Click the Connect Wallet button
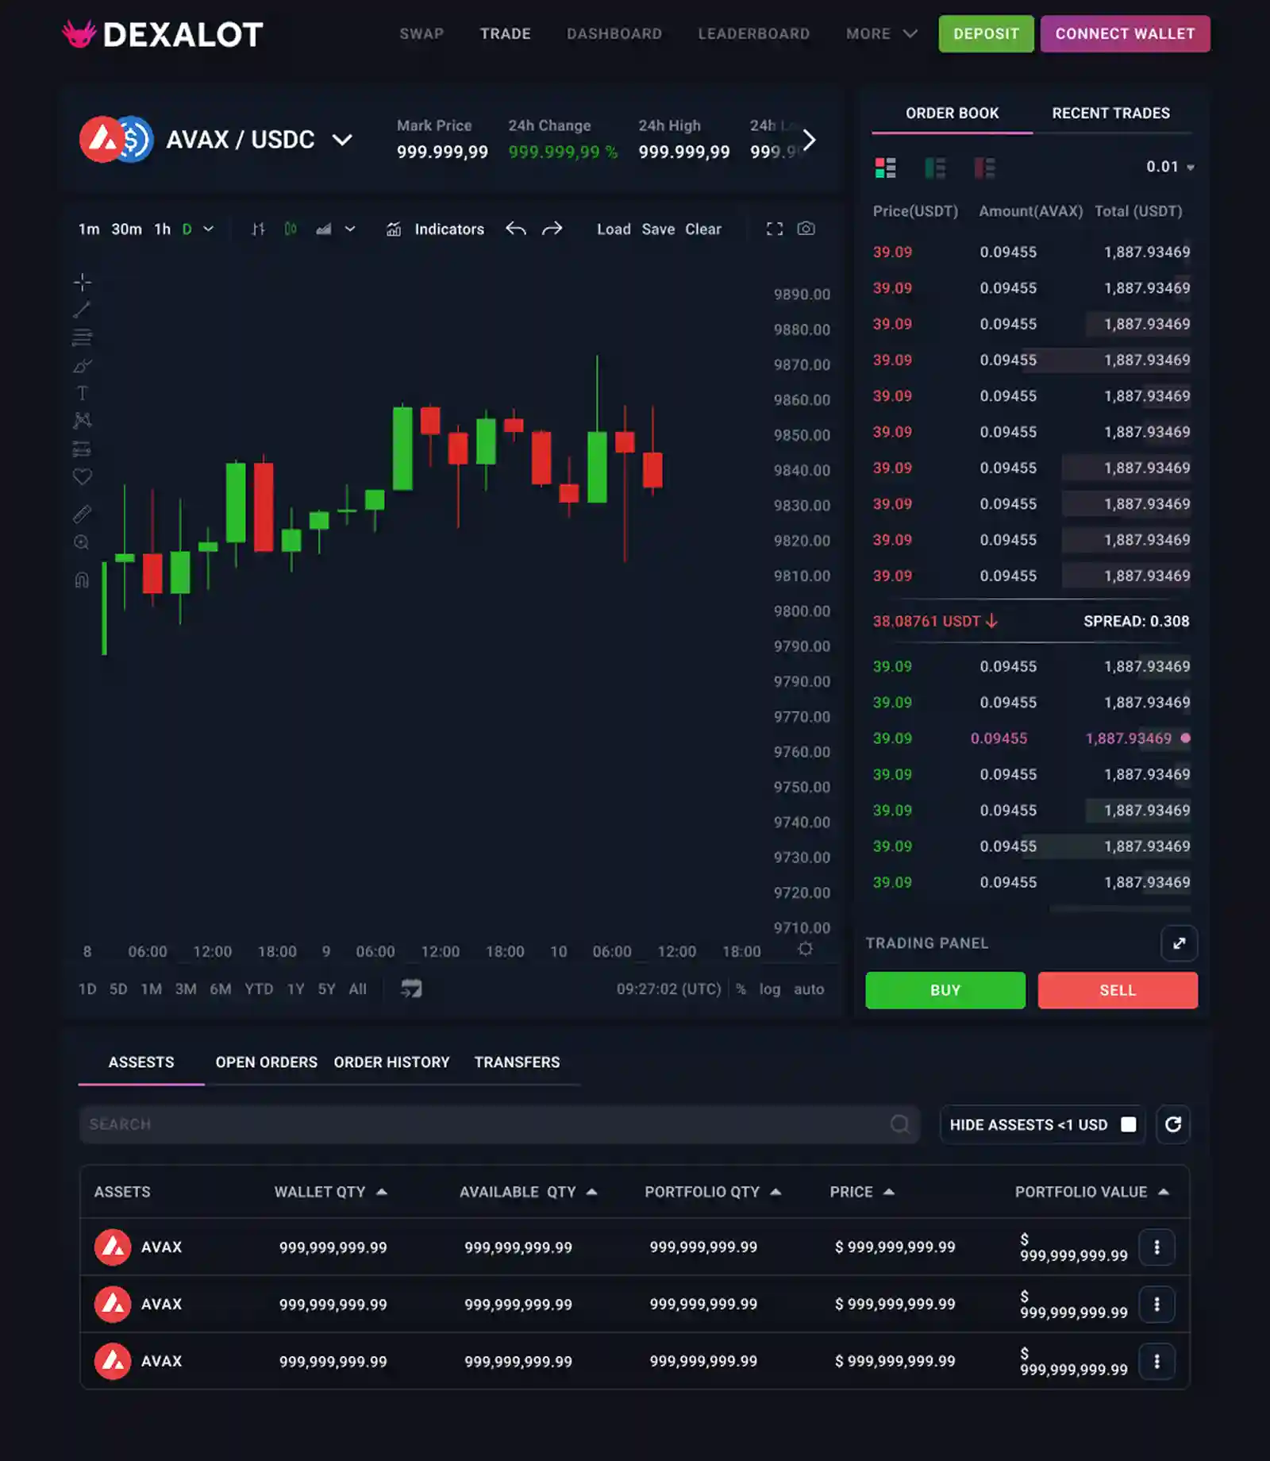Viewport: 1270px width, 1461px height. pos(1125,33)
